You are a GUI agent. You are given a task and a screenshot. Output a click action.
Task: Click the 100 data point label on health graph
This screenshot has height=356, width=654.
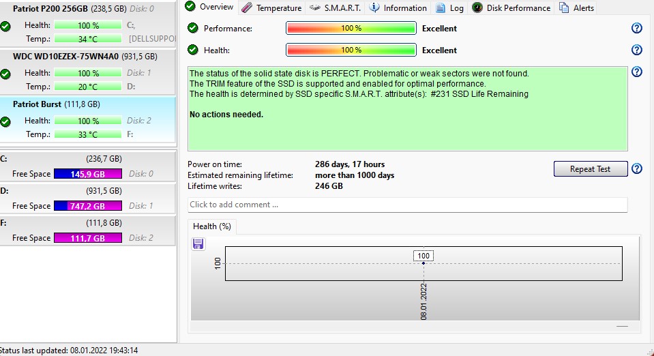423,256
